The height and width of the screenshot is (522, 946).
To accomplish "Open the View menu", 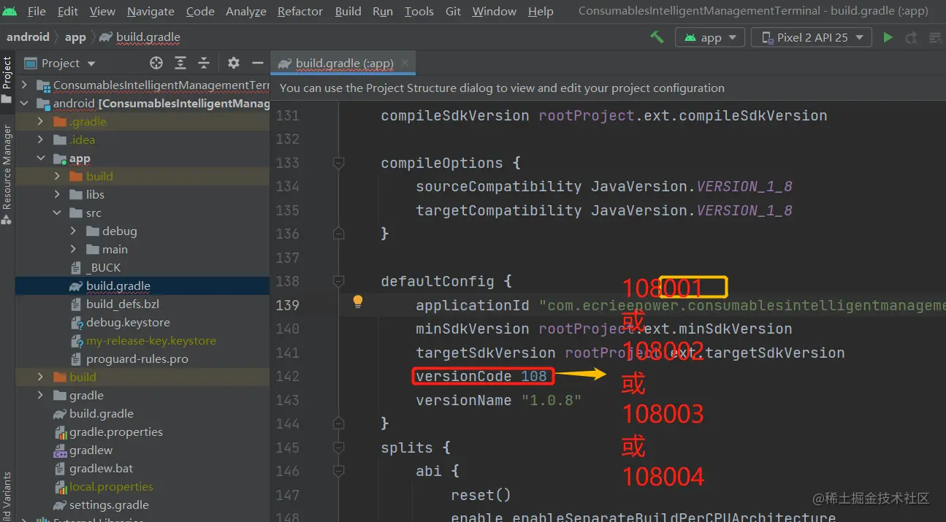I will [x=102, y=11].
